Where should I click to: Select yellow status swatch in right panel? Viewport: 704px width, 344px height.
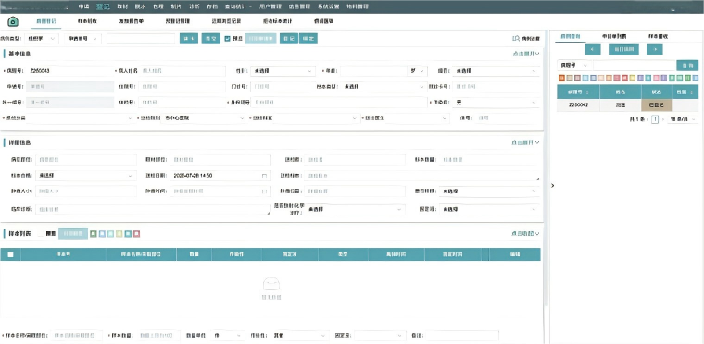(x=633, y=78)
